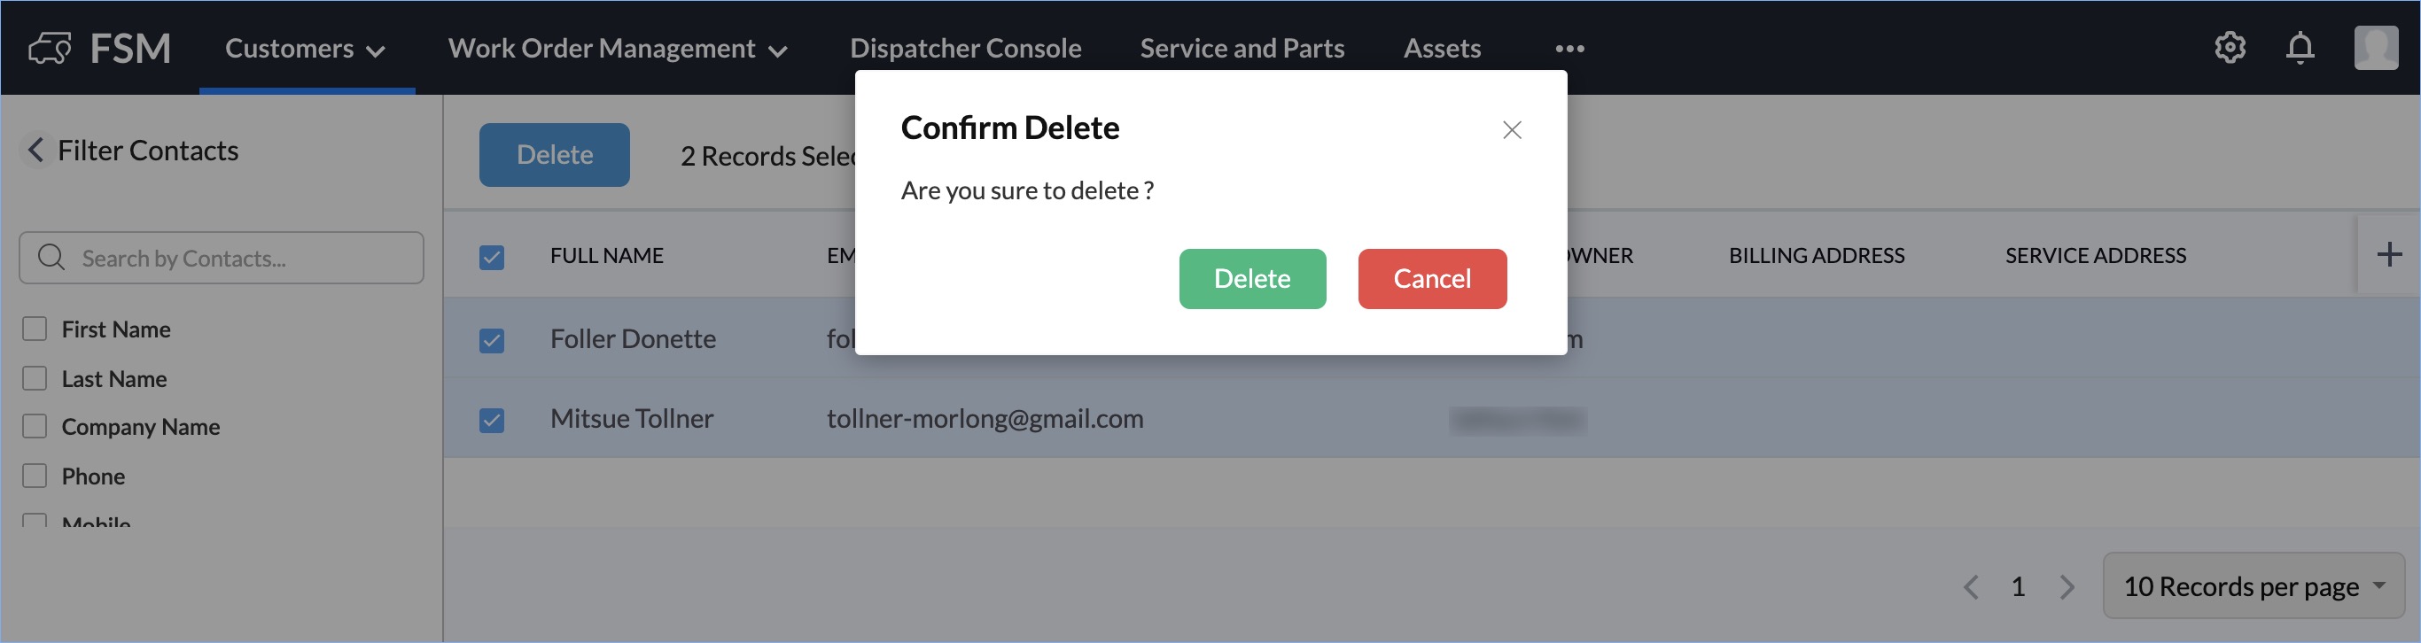This screenshot has width=2421, height=643.
Task: Click the more options ellipsis in navbar
Action: click(x=1569, y=49)
